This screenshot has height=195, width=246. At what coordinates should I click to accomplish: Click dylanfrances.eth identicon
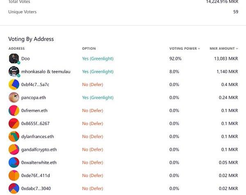(14, 136)
